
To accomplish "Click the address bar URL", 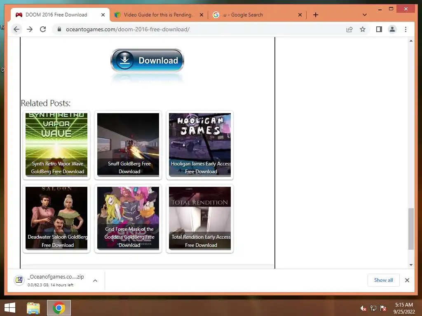I will click(x=128, y=29).
